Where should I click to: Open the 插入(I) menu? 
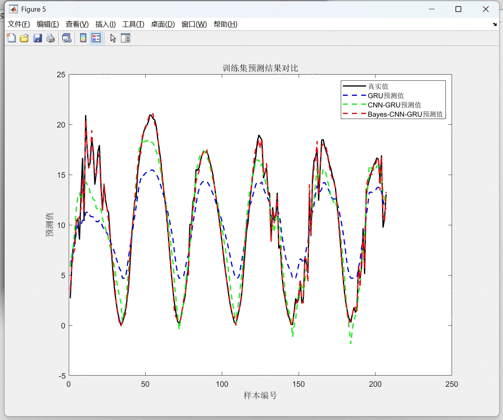coord(105,24)
